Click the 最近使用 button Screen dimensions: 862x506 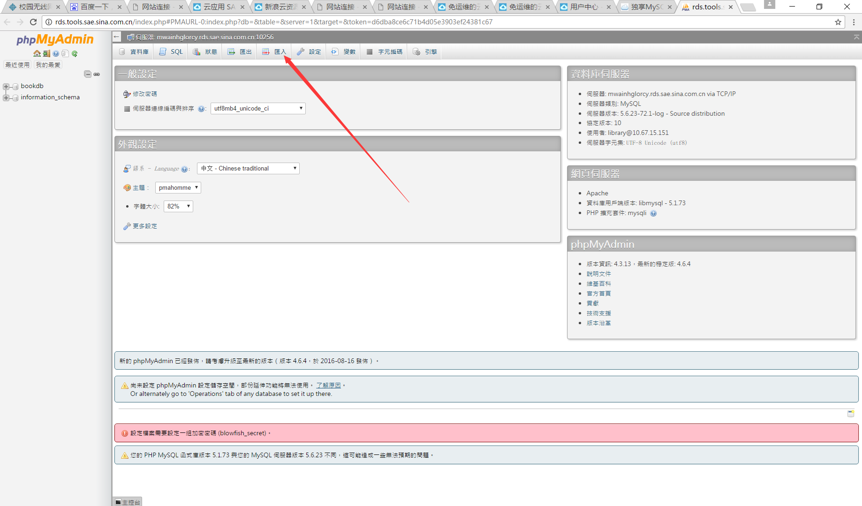(x=17, y=65)
